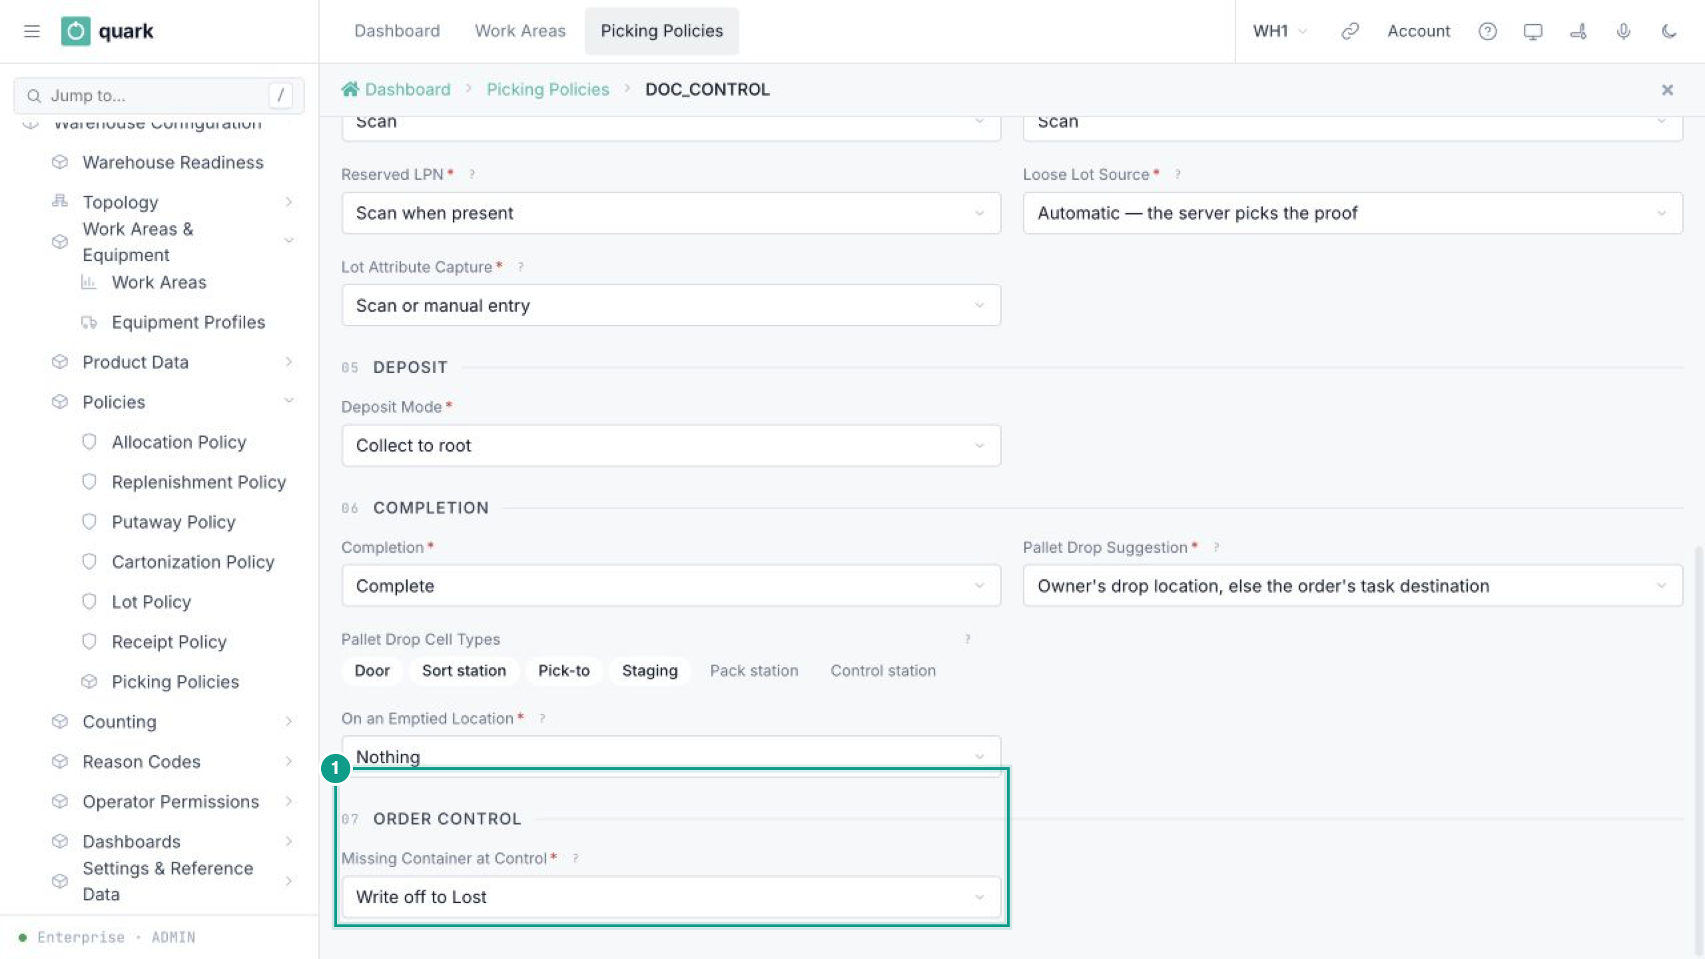Switch to dark mode moon icon

(1668, 31)
